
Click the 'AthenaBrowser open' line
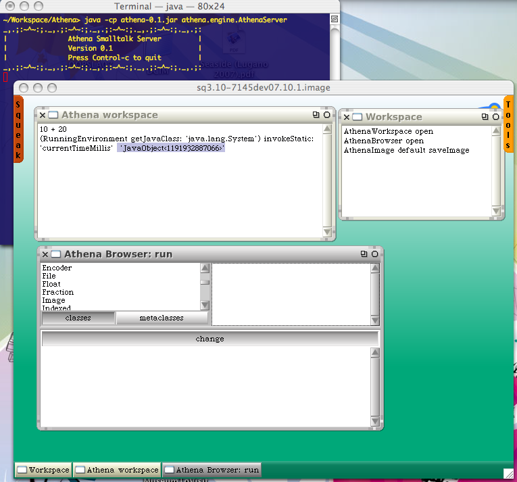point(384,141)
